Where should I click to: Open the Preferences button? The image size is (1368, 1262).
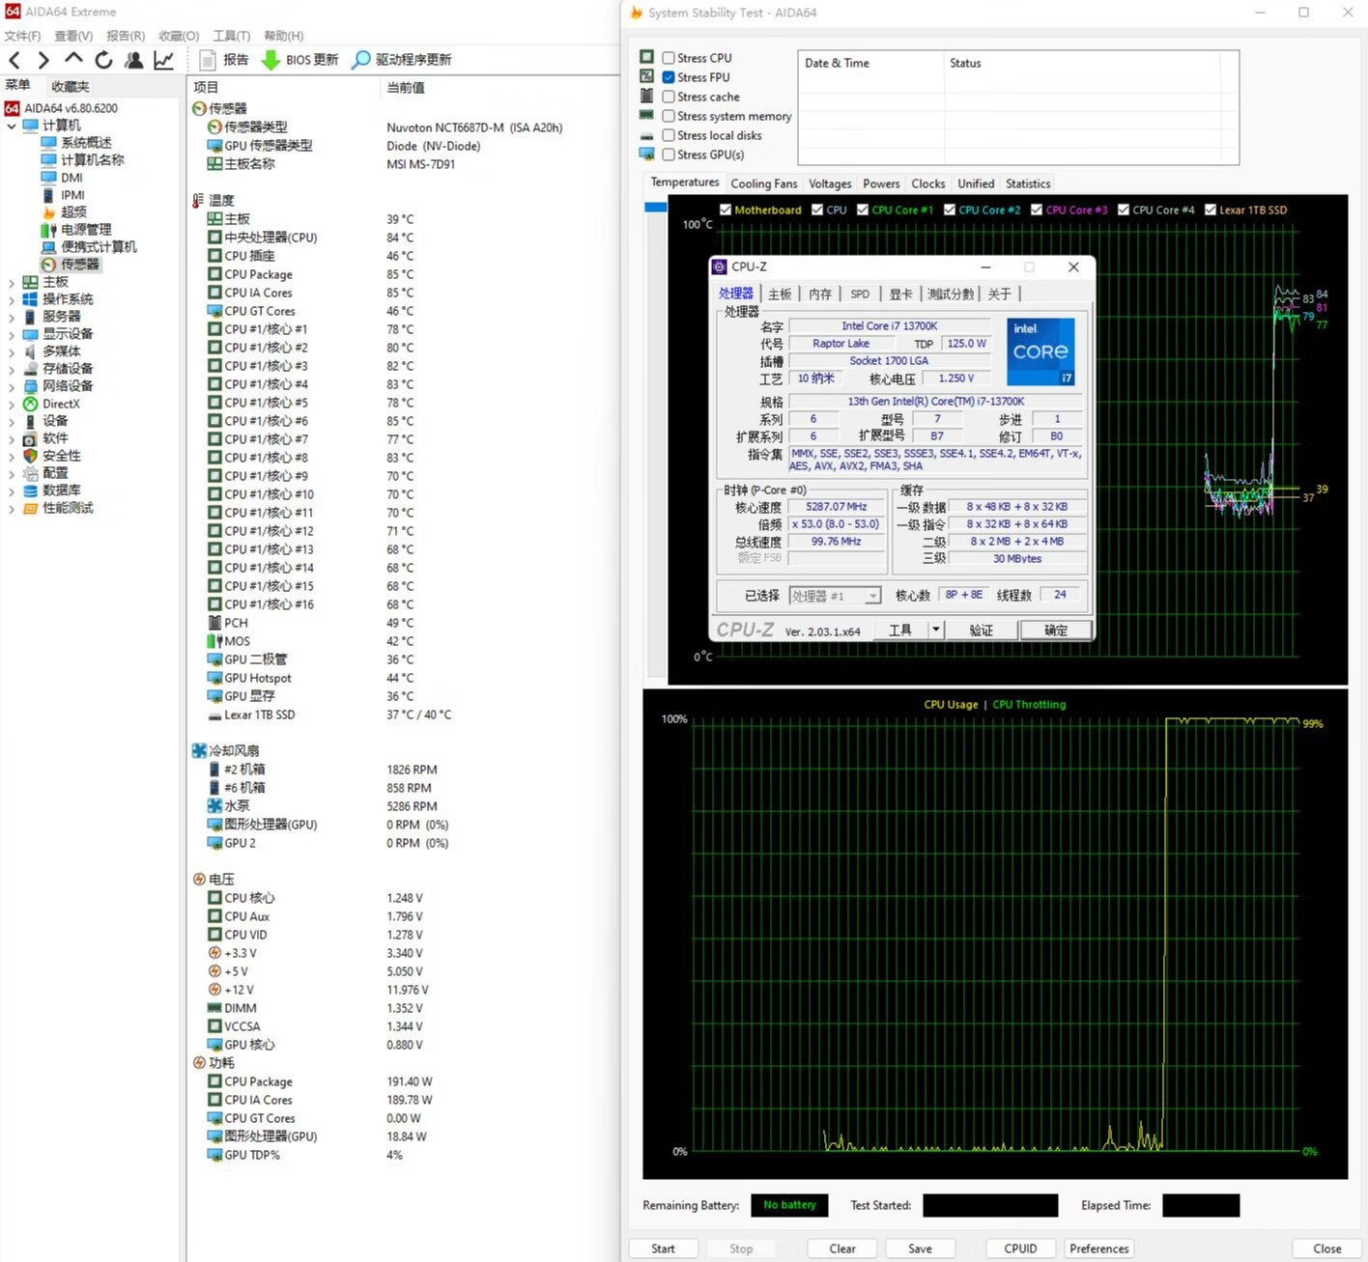pos(1098,1248)
